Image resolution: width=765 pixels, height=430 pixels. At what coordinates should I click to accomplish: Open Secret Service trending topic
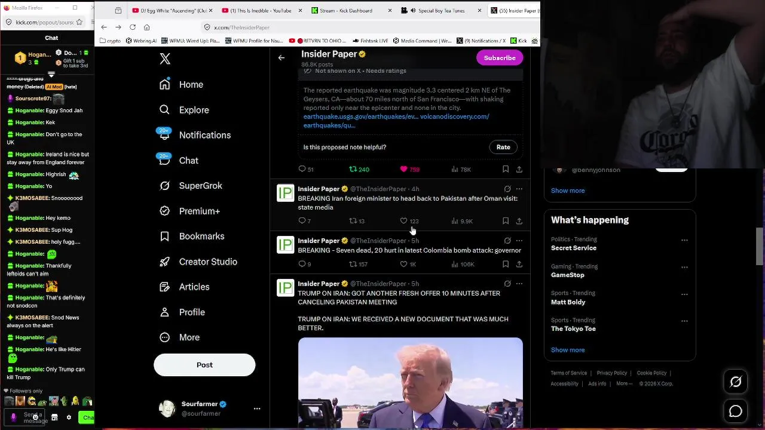(574, 248)
